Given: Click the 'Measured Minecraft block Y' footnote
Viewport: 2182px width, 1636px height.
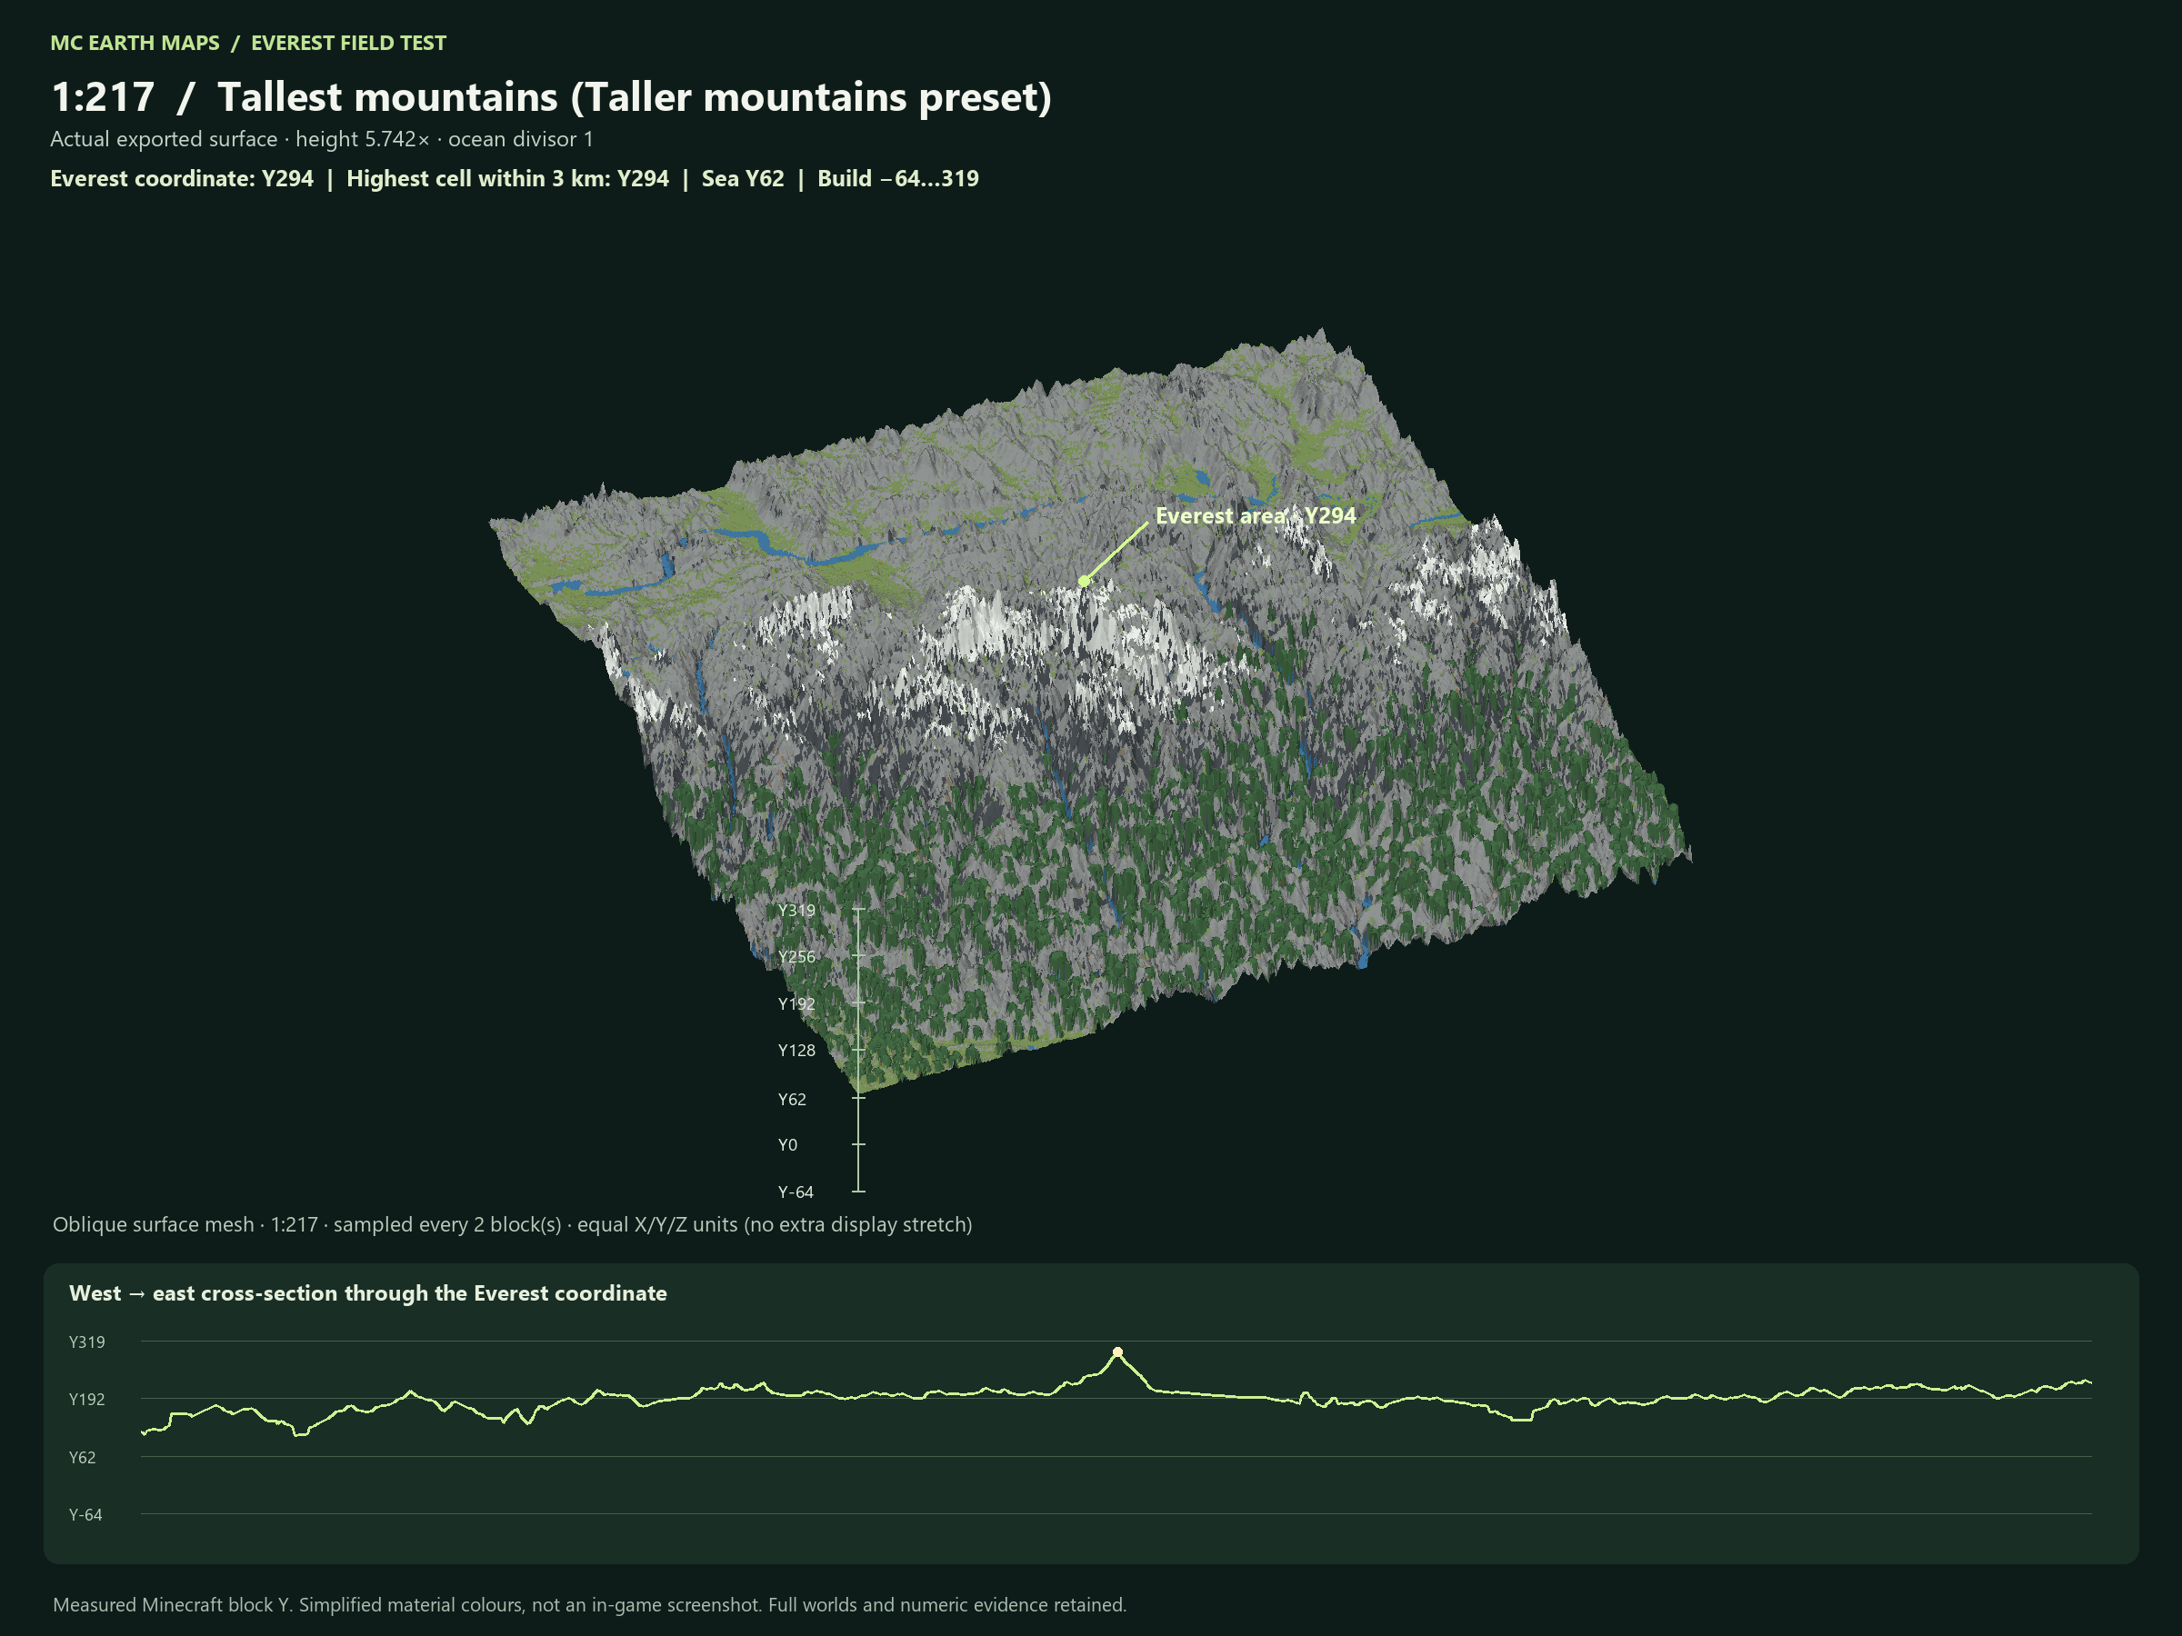Looking at the screenshot, I should click(x=589, y=1605).
